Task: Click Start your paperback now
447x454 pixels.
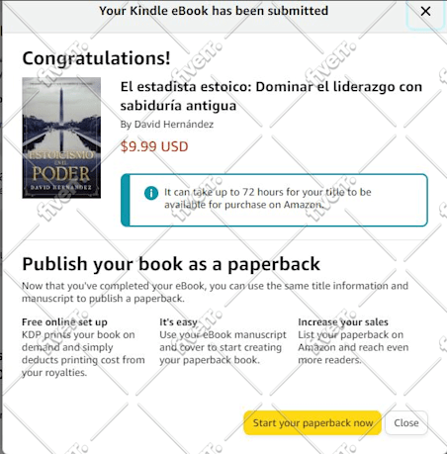Action: click(313, 422)
